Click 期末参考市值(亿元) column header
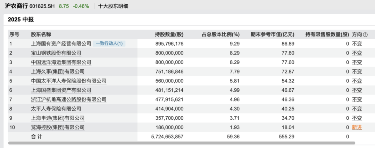Image resolution: width=375 pixels, height=148 pixels. click(x=273, y=34)
